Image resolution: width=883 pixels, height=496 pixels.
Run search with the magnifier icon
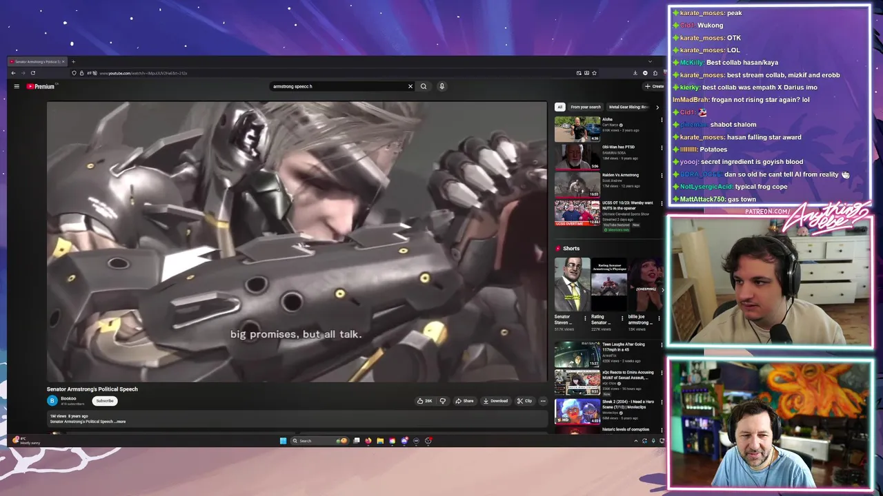[424, 86]
